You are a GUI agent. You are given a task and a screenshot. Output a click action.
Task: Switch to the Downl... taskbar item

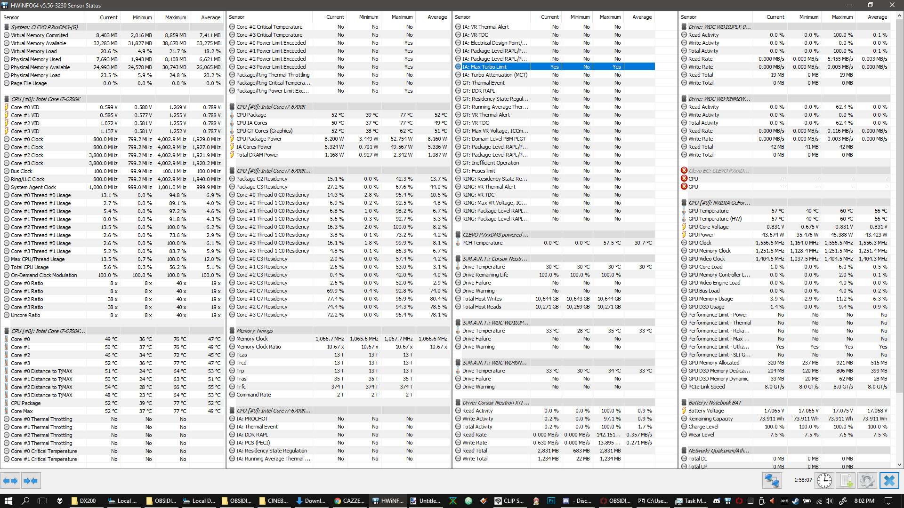click(311, 501)
